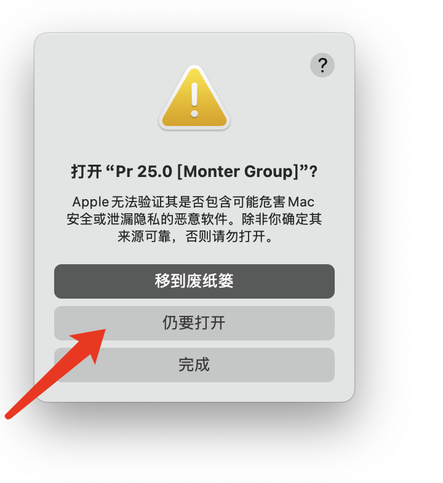This screenshot has width=443, height=483.
Task: Click the red arrow's pointed tip
Action: pyautogui.click(x=104, y=330)
